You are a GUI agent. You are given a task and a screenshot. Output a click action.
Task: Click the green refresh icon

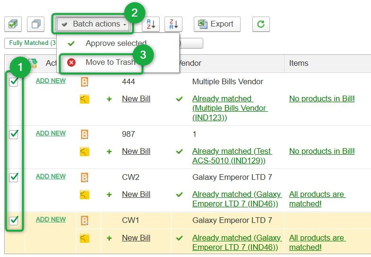pos(261,24)
